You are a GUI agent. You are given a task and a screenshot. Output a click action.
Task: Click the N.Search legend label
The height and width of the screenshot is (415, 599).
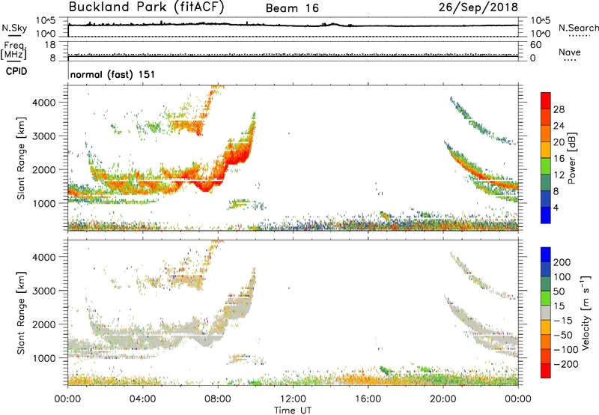pyautogui.click(x=578, y=28)
